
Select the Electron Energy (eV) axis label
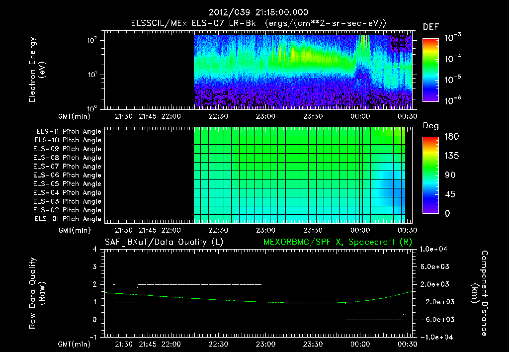pos(37,70)
